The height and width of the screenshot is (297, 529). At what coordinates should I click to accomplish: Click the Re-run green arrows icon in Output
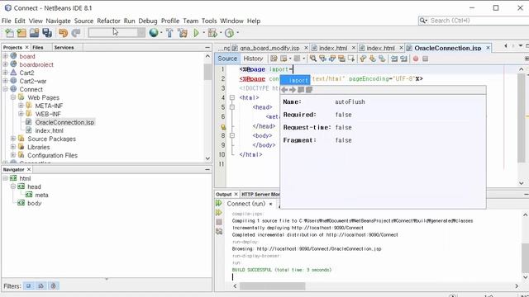pyautogui.click(x=218, y=203)
